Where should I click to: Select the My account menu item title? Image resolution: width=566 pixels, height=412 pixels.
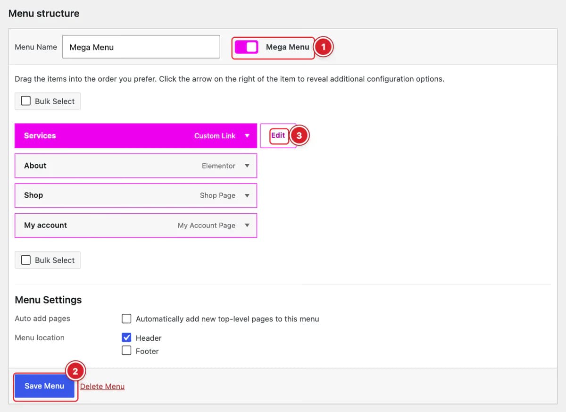click(x=46, y=225)
